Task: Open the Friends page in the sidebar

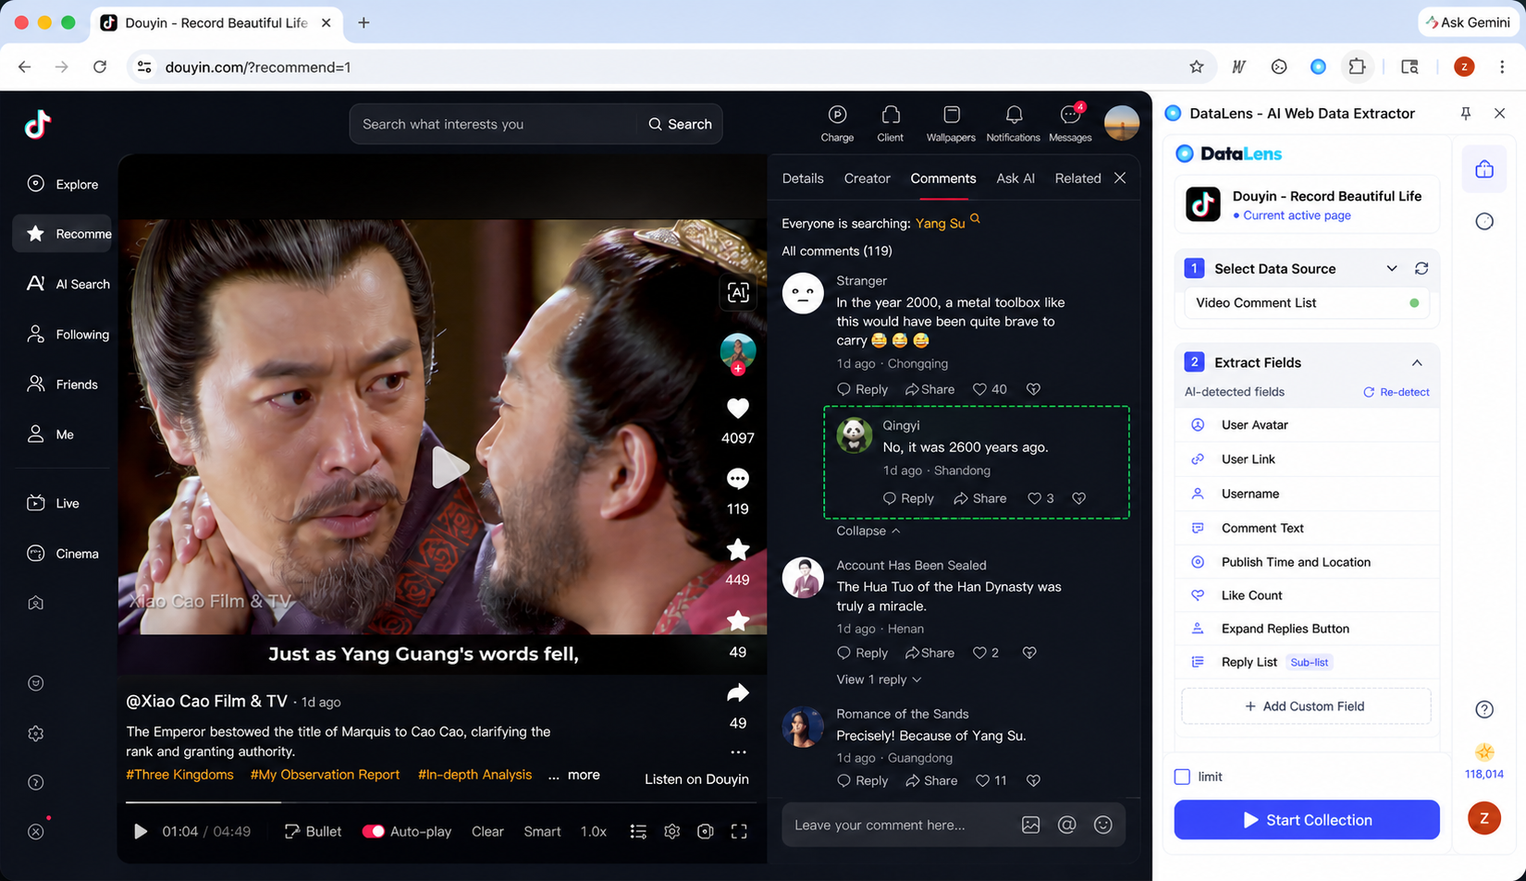Action: coord(63,385)
